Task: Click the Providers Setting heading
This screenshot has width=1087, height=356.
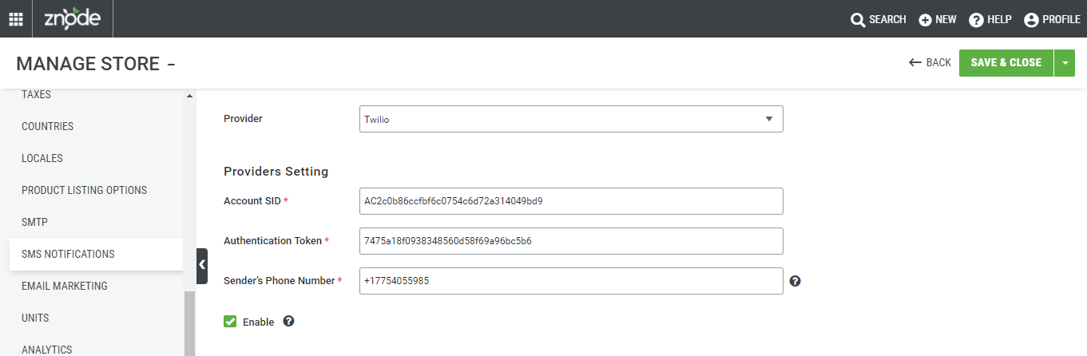Action: 276,172
